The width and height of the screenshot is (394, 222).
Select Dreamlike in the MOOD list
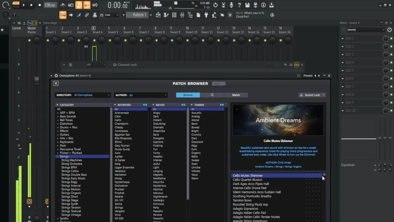tap(159, 131)
